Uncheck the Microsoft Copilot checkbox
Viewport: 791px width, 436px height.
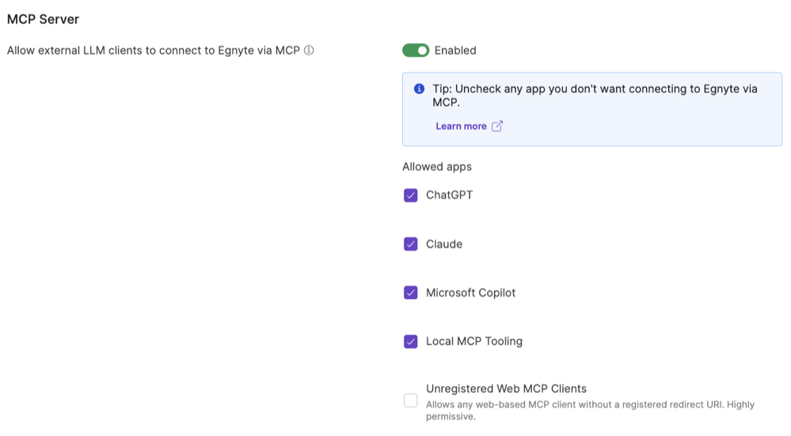(410, 294)
